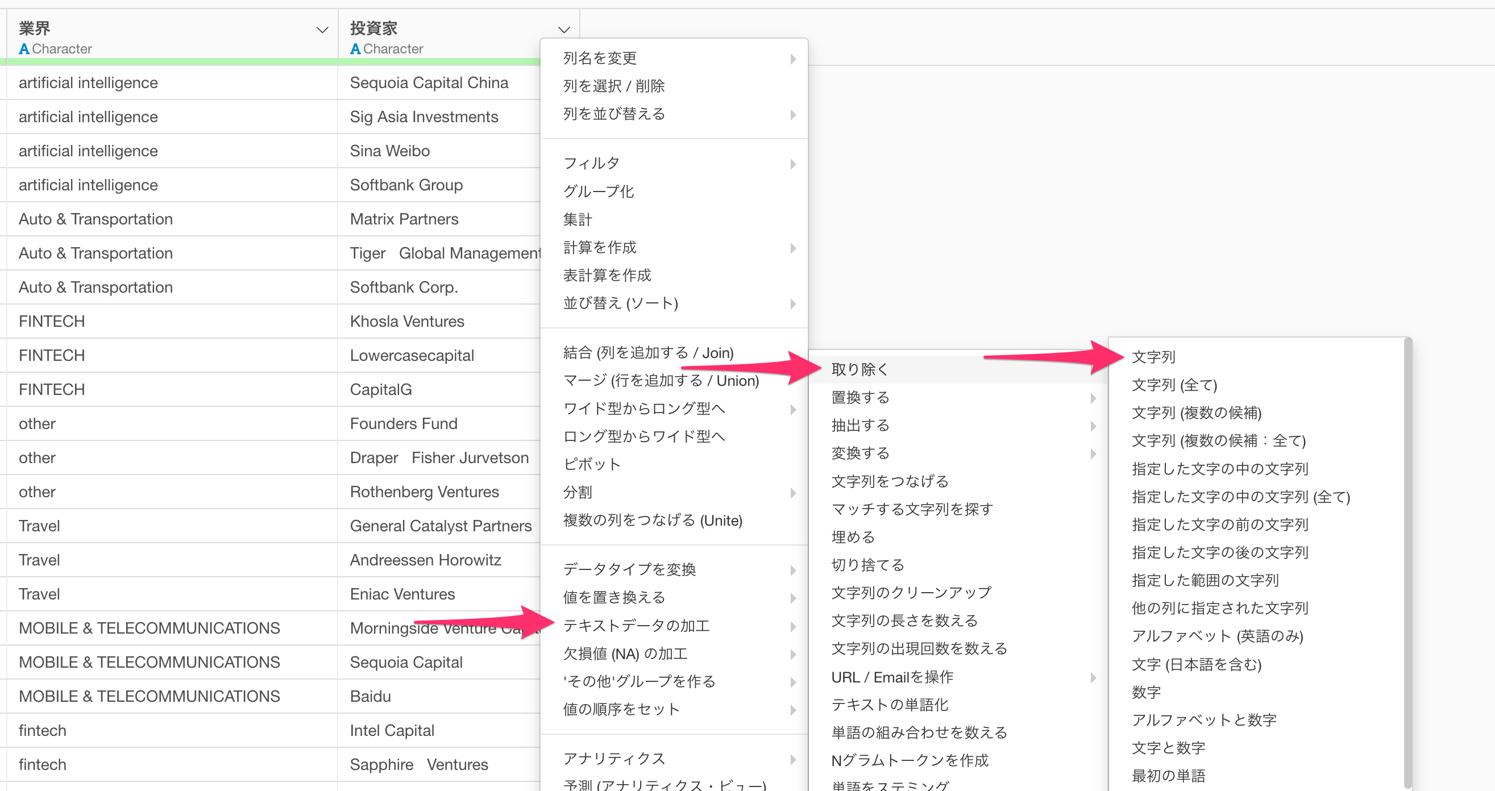Image resolution: width=1495 pixels, height=791 pixels.
Task: Select 指定した文字の後の文字列
Action: pyautogui.click(x=1257, y=552)
